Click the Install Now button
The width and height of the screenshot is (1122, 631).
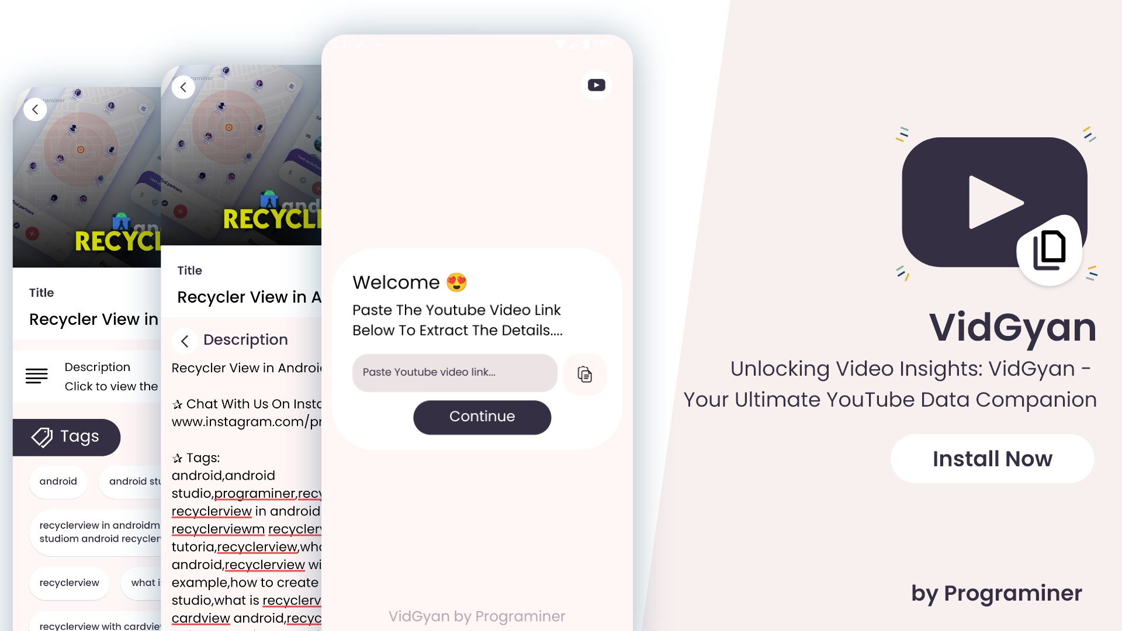[992, 459]
